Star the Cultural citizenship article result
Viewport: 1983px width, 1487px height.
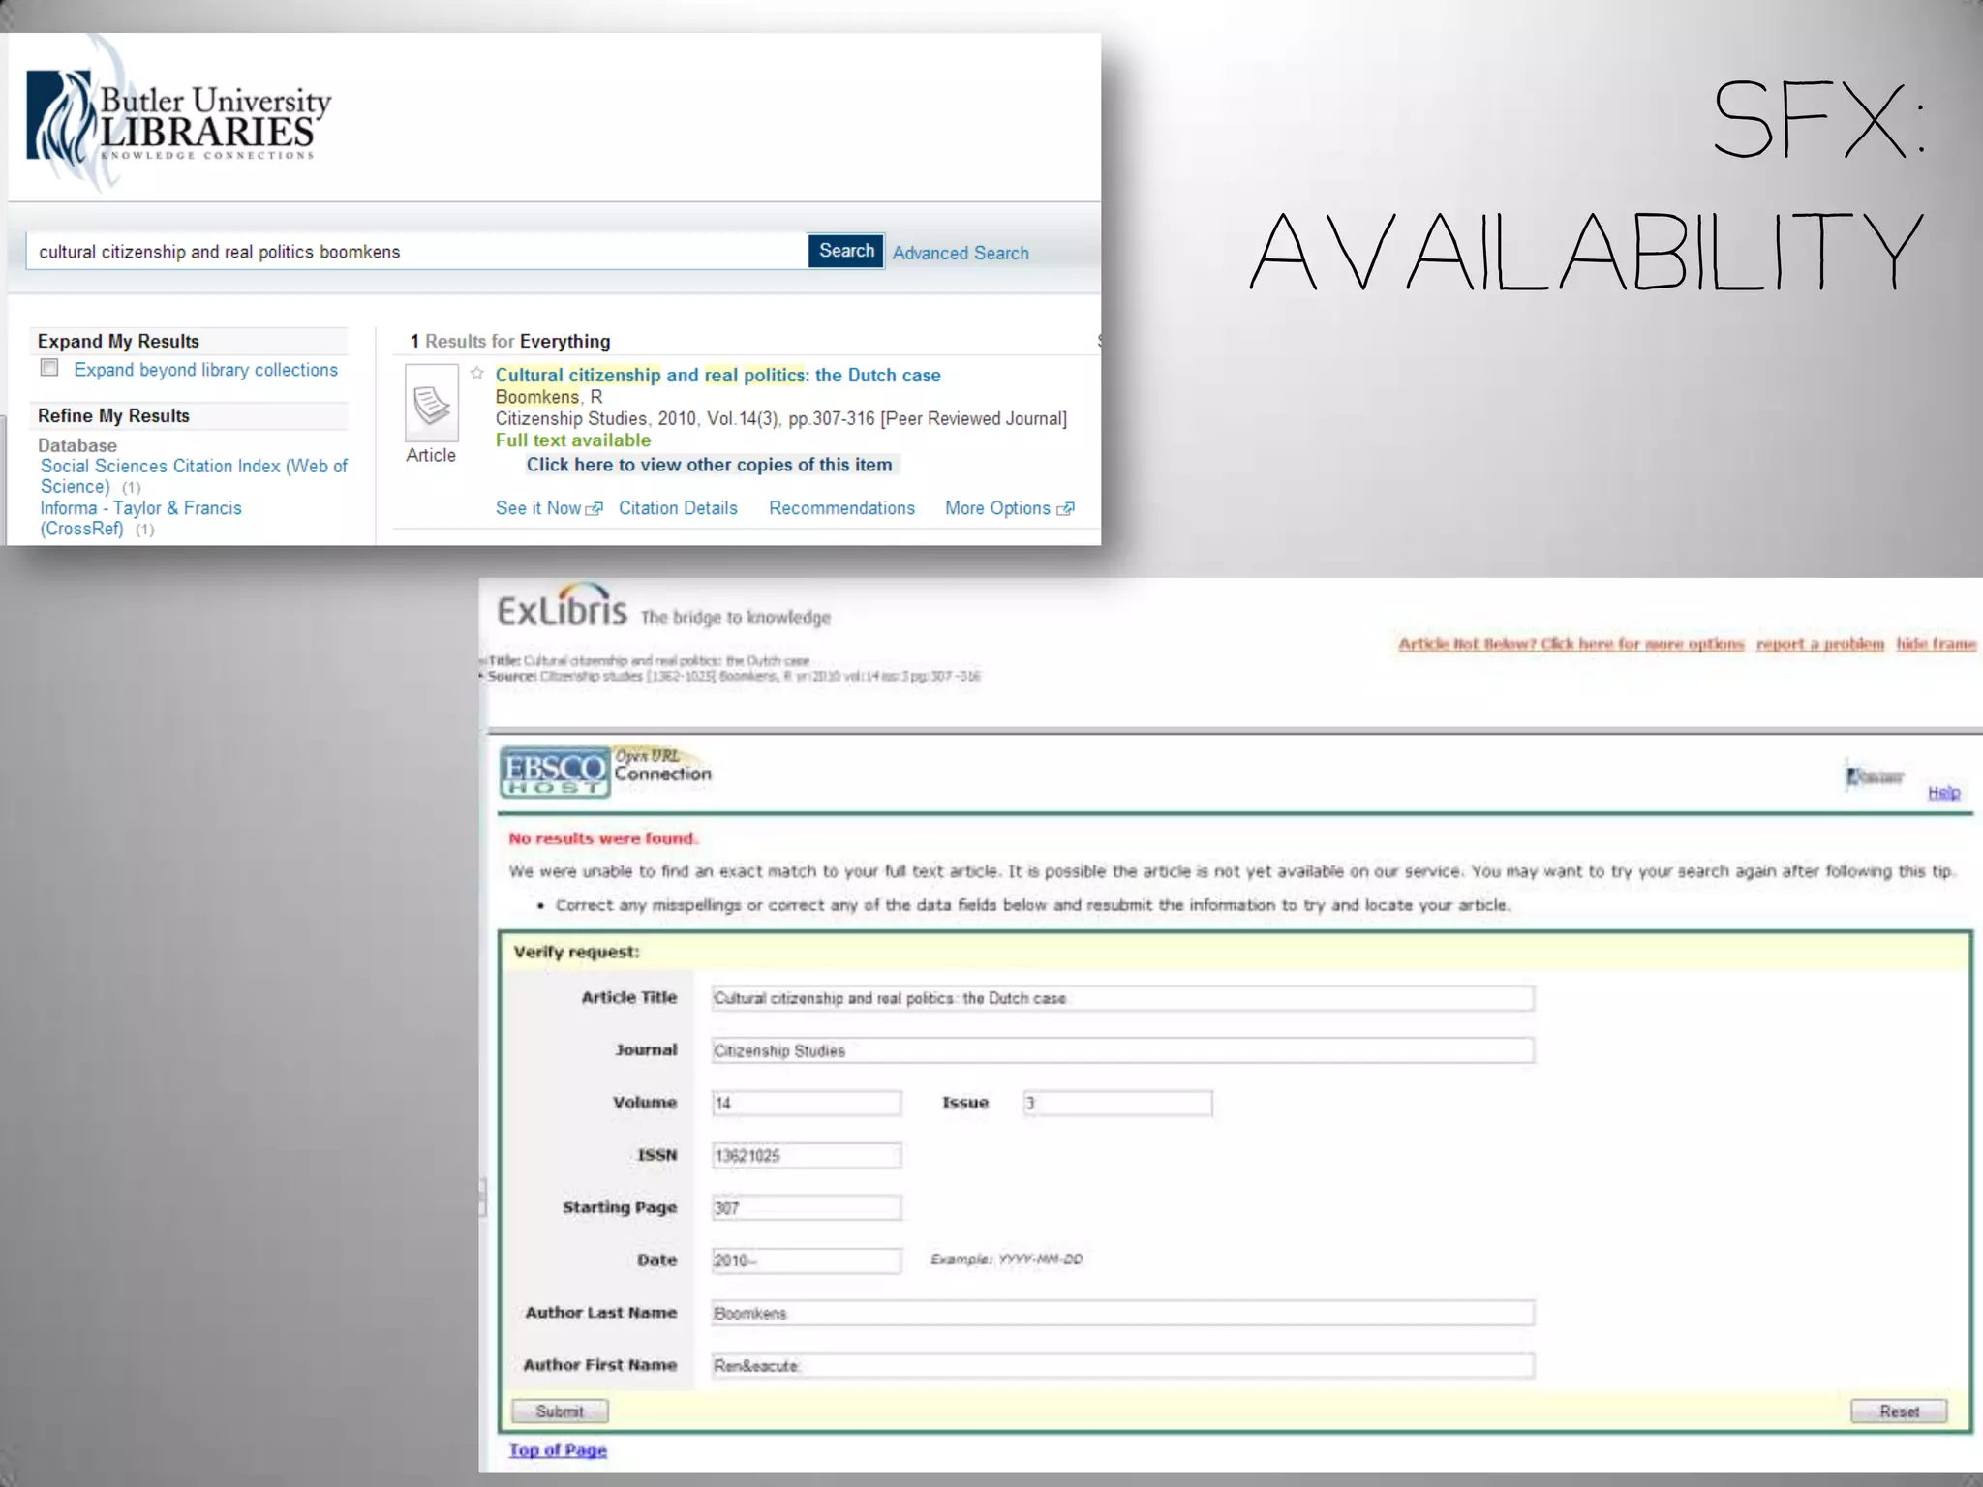pos(477,374)
